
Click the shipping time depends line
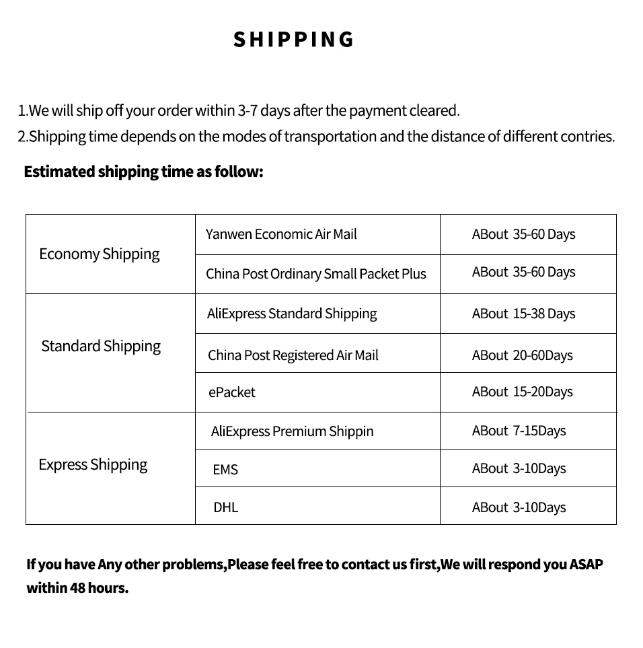point(316,137)
